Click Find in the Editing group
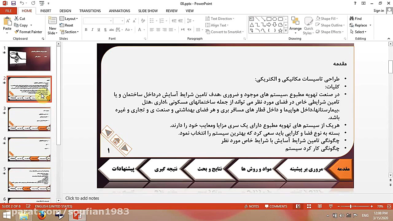Screen dimensions: 393x221 pyautogui.click(x=356, y=19)
